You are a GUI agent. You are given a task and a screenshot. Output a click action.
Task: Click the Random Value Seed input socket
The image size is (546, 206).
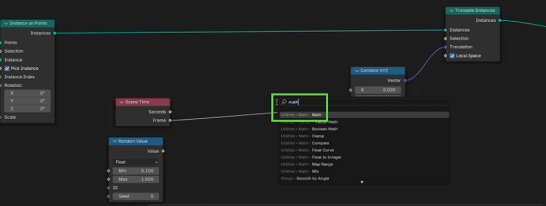[x=109, y=196]
